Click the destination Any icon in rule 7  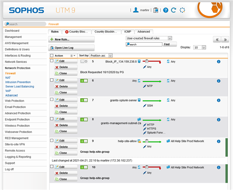[x=168, y=100]
